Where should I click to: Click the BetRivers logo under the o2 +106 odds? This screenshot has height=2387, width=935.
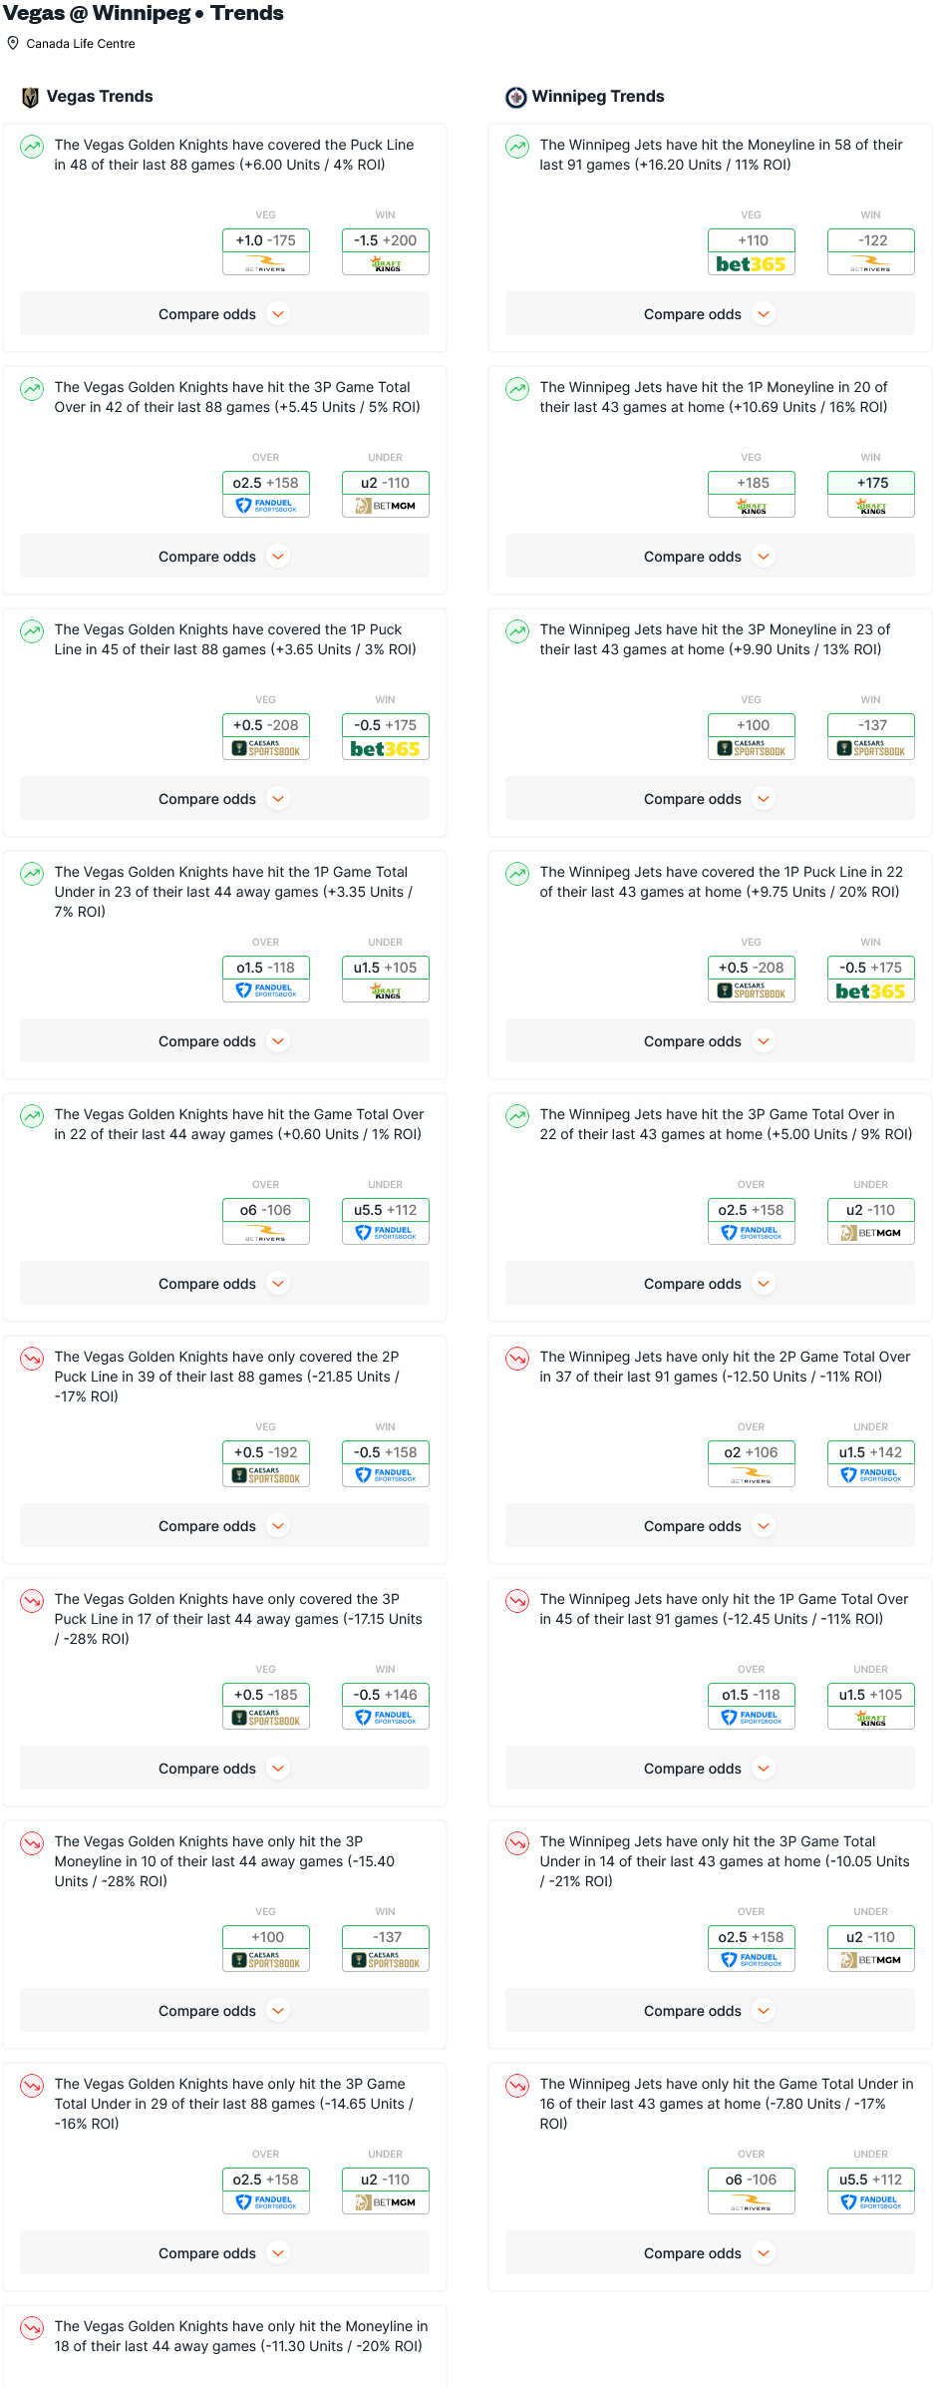751,1475
